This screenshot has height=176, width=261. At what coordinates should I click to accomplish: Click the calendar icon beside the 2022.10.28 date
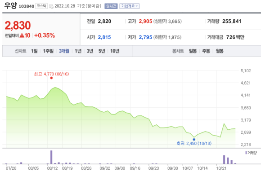point(51,6)
